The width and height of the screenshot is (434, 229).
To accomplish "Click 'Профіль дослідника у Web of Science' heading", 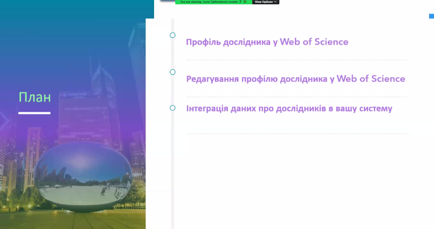I will [267, 42].
